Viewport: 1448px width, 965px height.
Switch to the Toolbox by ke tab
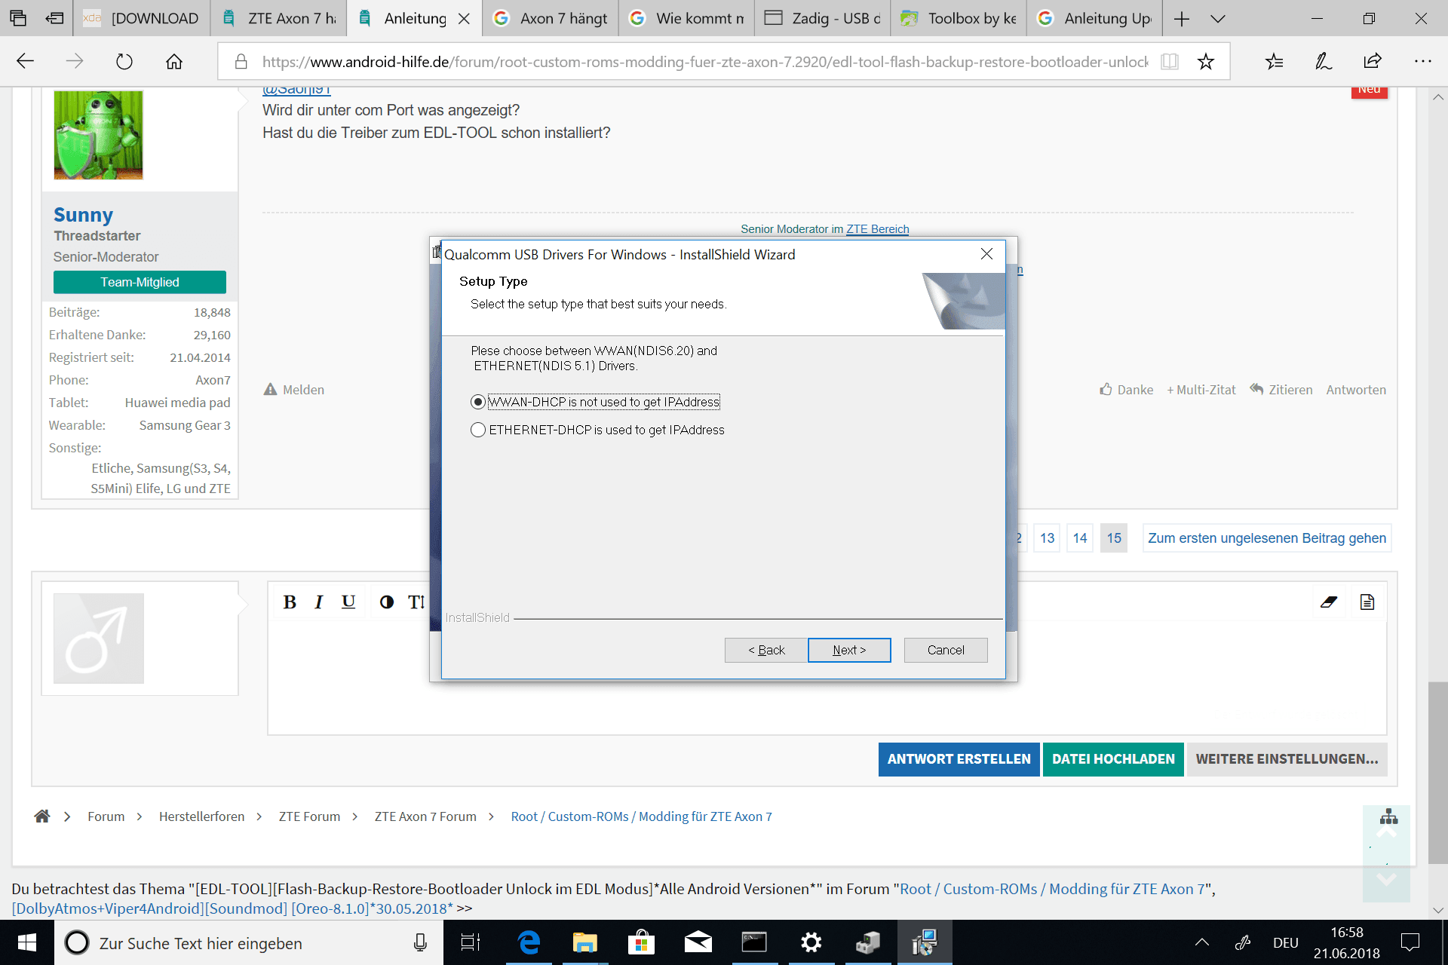click(x=959, y=18)
